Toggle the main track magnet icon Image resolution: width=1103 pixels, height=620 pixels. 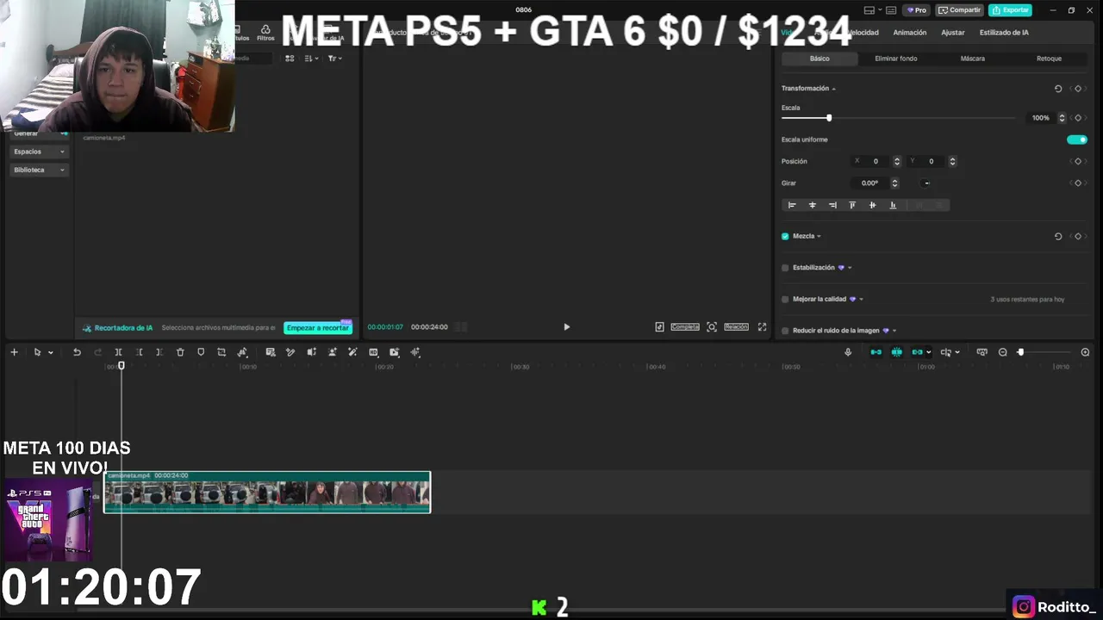pyautogui.click(x=876, y=352)
